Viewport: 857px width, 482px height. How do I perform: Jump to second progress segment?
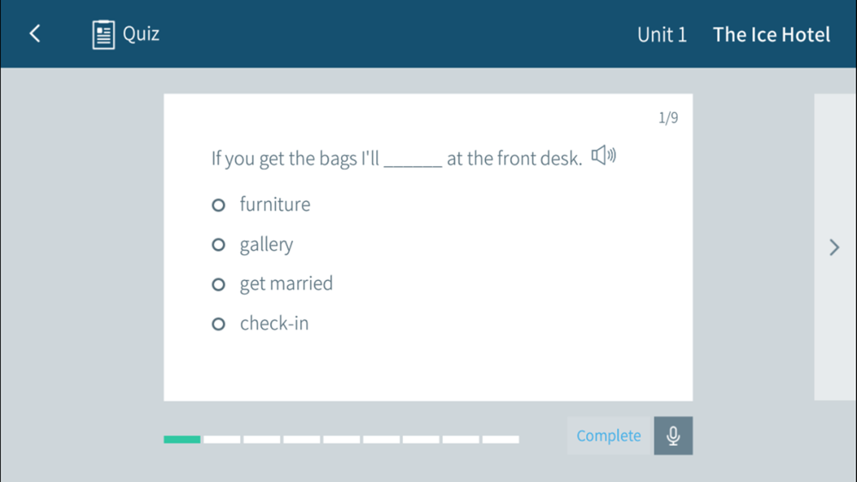222,439
